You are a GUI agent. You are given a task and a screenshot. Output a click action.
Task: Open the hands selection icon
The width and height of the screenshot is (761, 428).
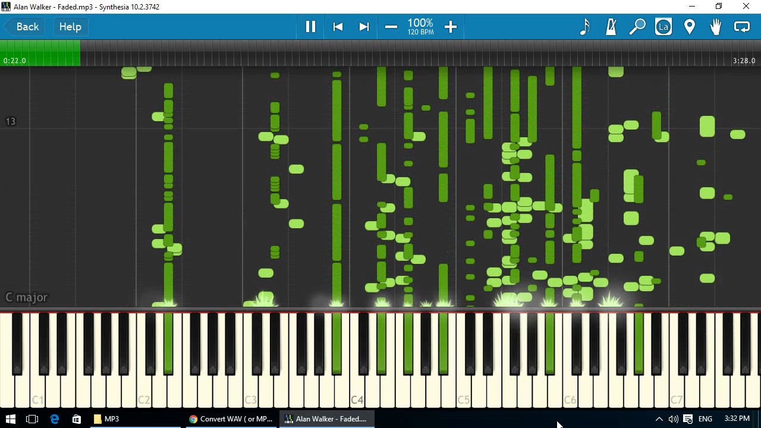click(x=715, y=27)
